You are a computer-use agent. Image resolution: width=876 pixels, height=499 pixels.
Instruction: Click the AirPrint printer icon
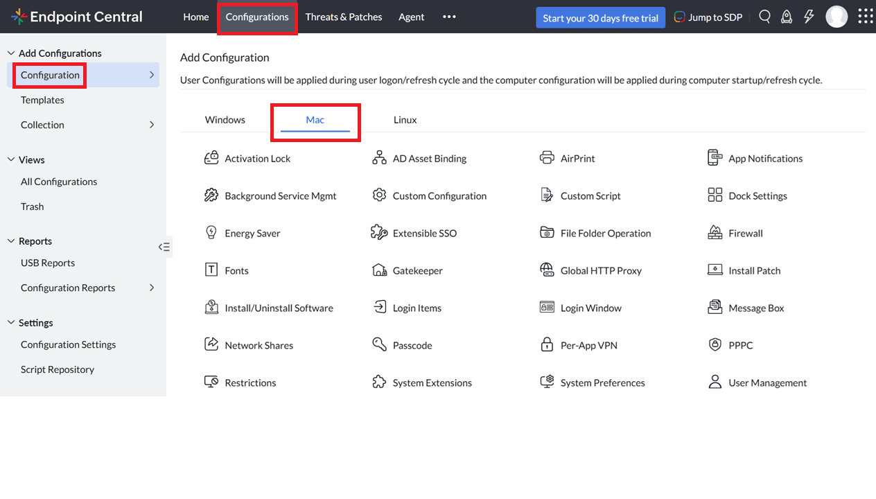[x=547, y=158]
